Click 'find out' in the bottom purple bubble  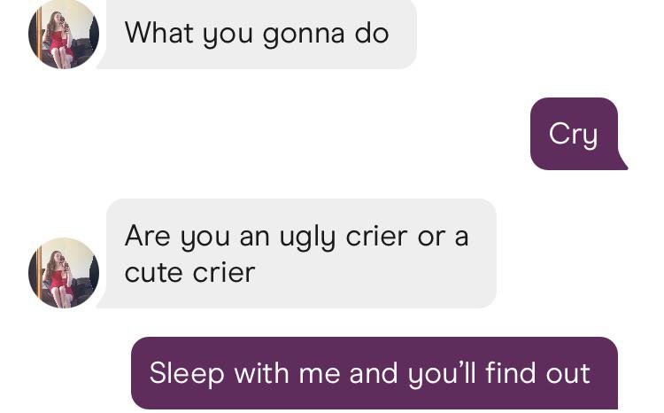point(537,373)
